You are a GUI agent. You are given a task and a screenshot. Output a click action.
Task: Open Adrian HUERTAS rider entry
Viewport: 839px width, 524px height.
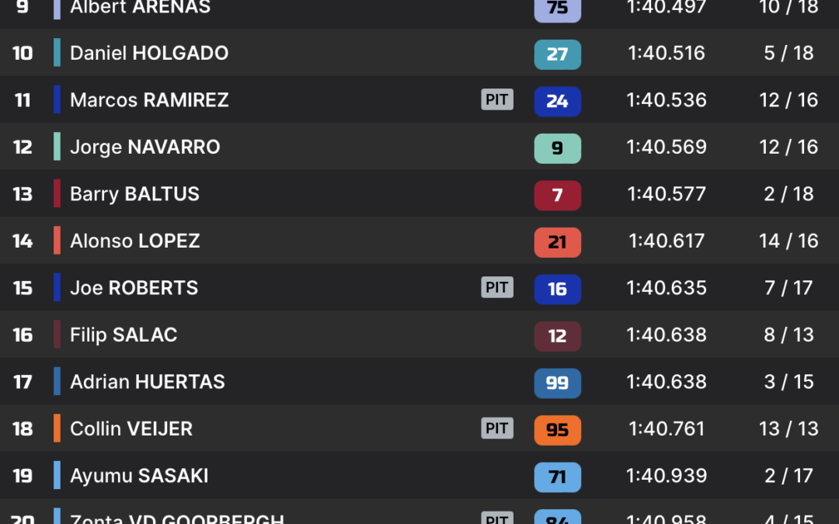[x=419, y=381]
